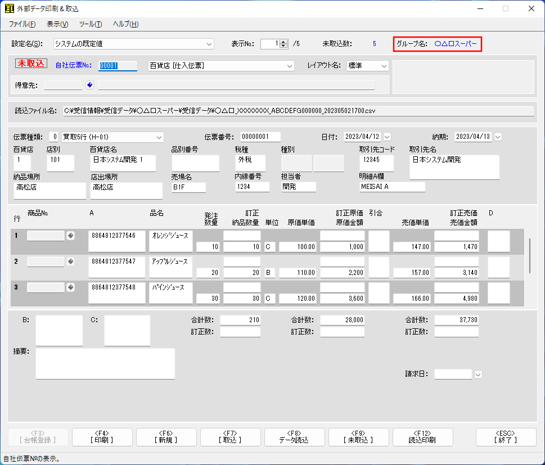
Task: Click the 得意先 code input field
Action: 63,85
